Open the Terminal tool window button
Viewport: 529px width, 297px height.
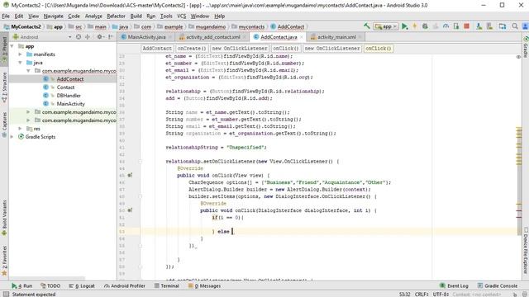click(x=167, y=286)
